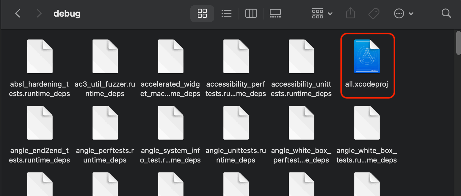Select ac3_util_fuzzer.runtime_deps file icon
461x196 pixels.
tap(105, 56)
